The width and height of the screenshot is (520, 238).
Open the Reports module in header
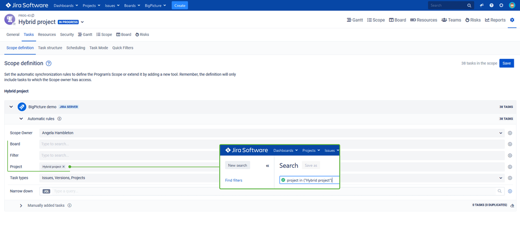tap(496, 20)
